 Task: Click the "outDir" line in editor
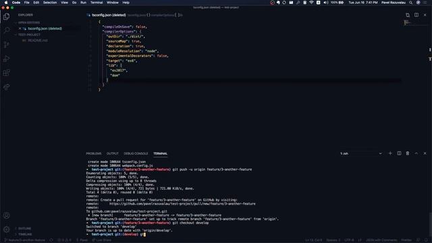[126, 36]
